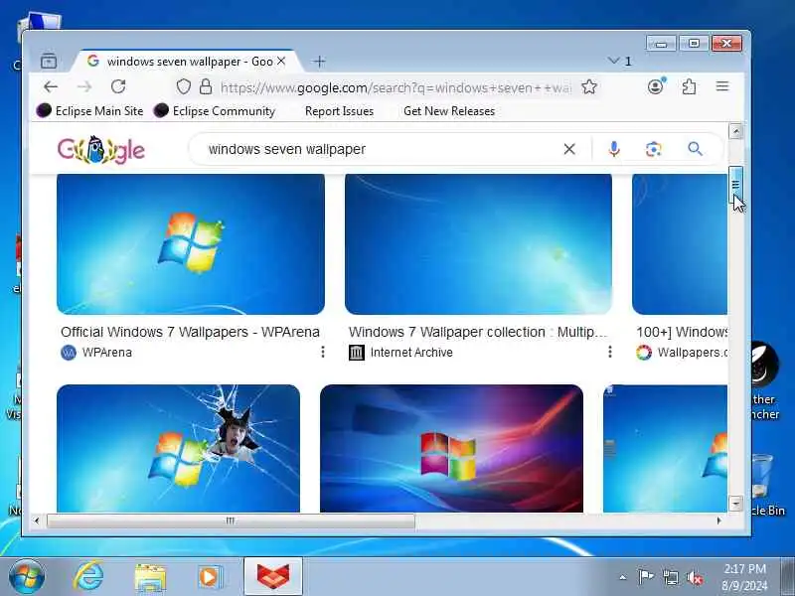Reload the page with the refresh icon
The width and height of the screenshot is (795, 596).
pyautogui.click(x=118, y=86)
